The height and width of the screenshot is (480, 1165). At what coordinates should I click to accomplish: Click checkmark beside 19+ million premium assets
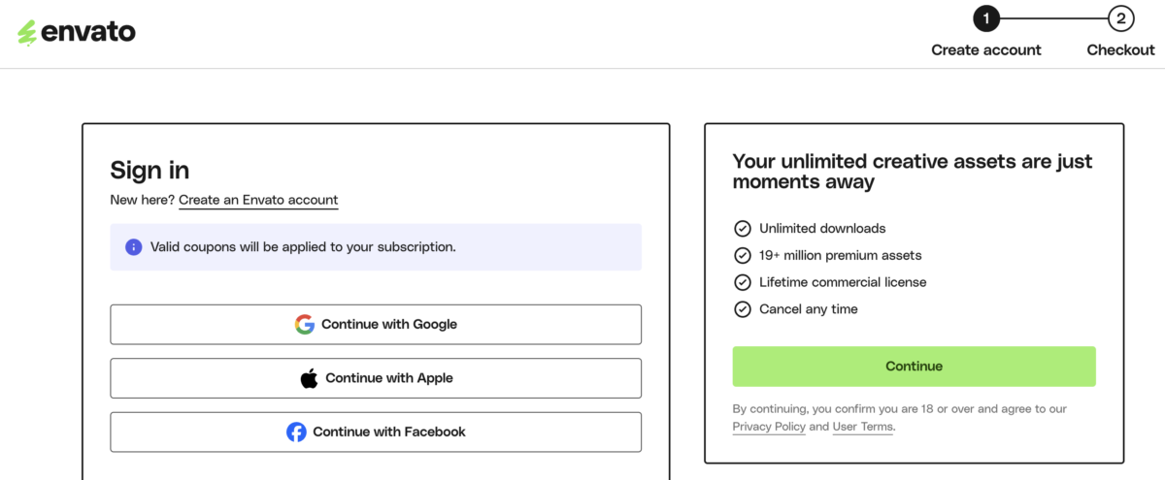(743, 256)
